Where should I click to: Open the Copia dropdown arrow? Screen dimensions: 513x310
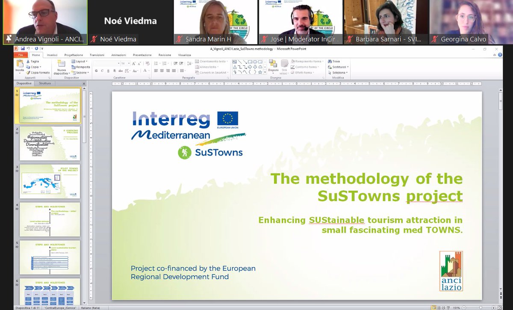(40, 67)
